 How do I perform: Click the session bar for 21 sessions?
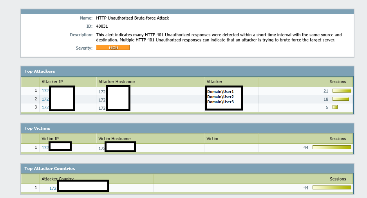pos(342,91)
